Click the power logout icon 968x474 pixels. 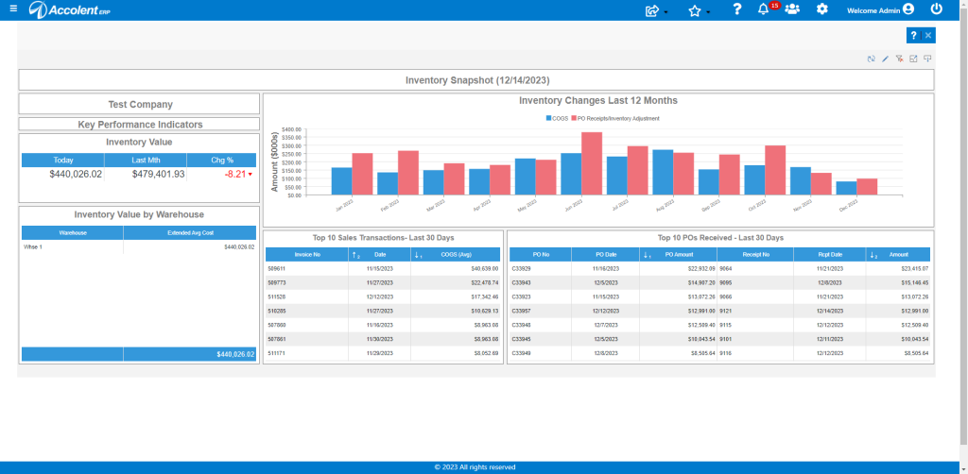pyautogui.click(x=937, y=9)
